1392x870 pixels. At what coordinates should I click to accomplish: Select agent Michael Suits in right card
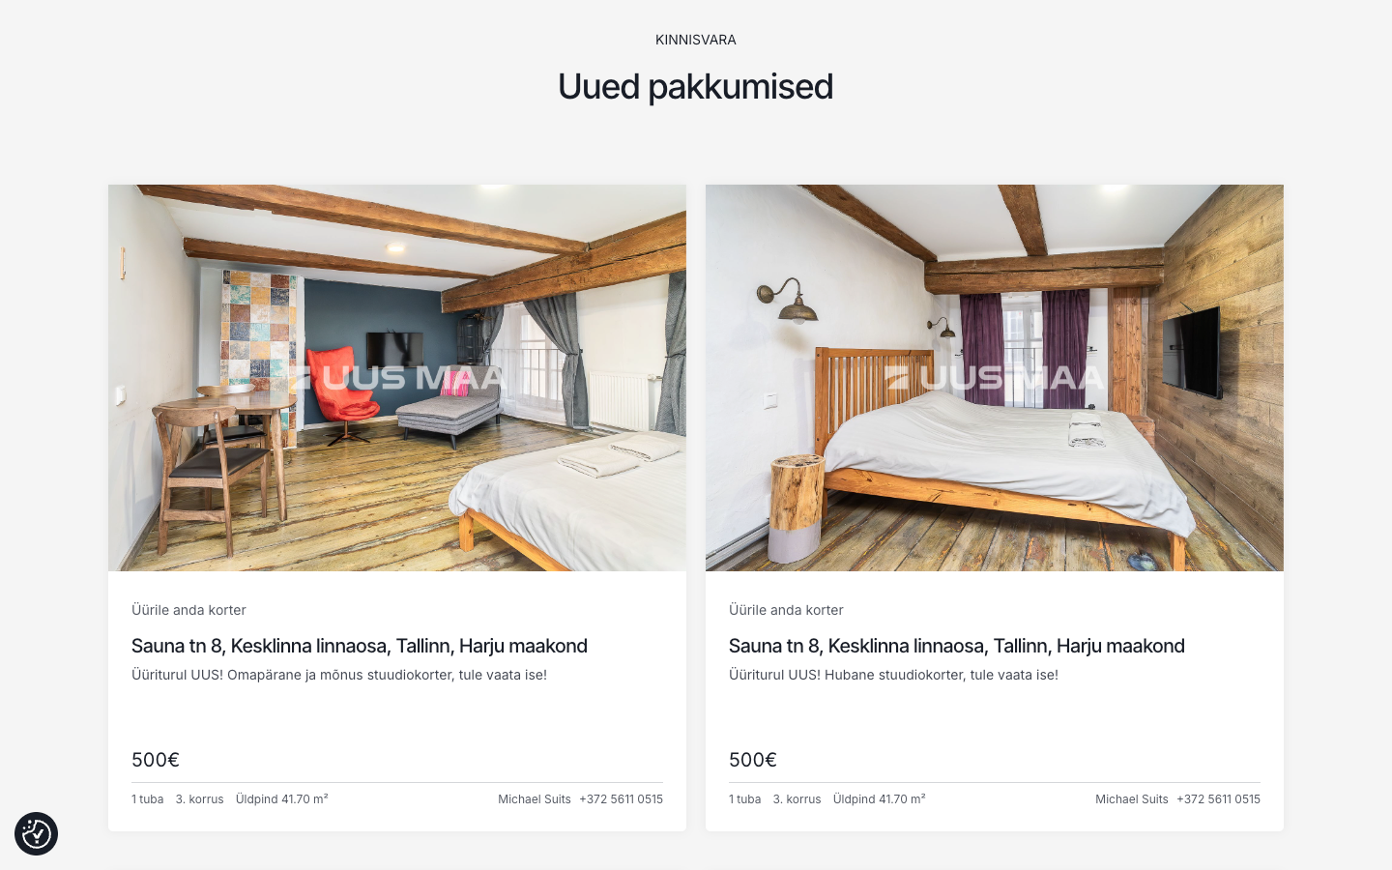pos(1132,799)
